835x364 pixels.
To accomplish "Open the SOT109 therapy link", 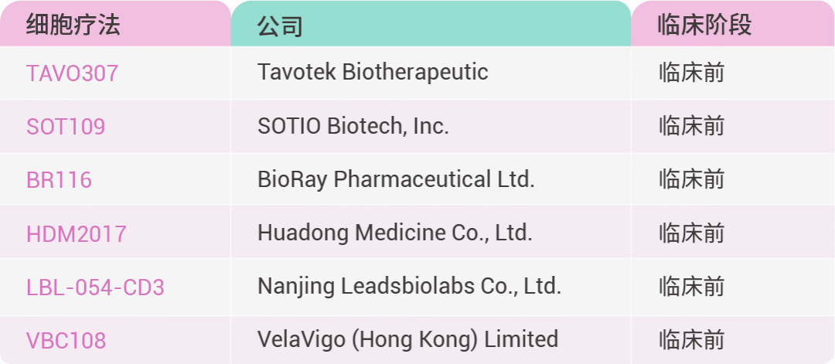I will pyautogui.click(x=66, y=127).
